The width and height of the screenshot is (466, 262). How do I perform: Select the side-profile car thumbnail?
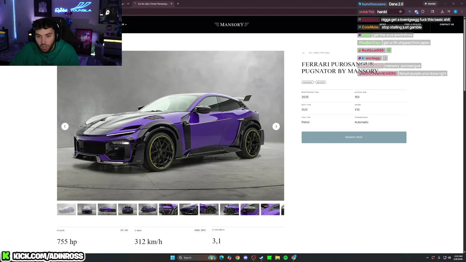(x=107, y=209)
